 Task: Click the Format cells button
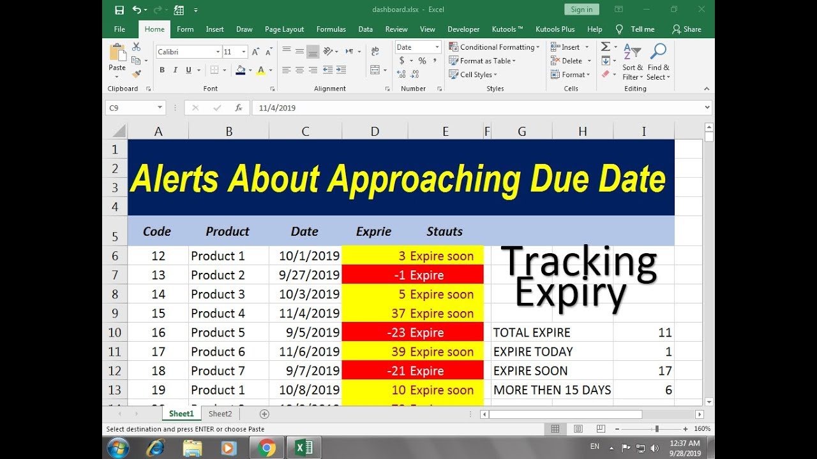click(571, 75)
